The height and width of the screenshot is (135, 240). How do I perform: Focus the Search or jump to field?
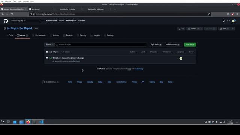[x=26, y=21]
